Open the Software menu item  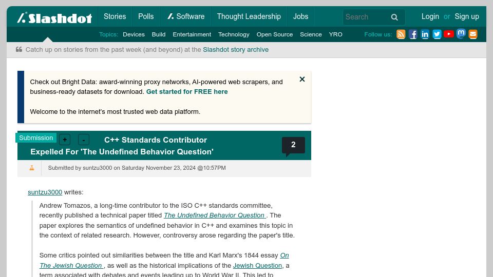click(x=186, y=16)
